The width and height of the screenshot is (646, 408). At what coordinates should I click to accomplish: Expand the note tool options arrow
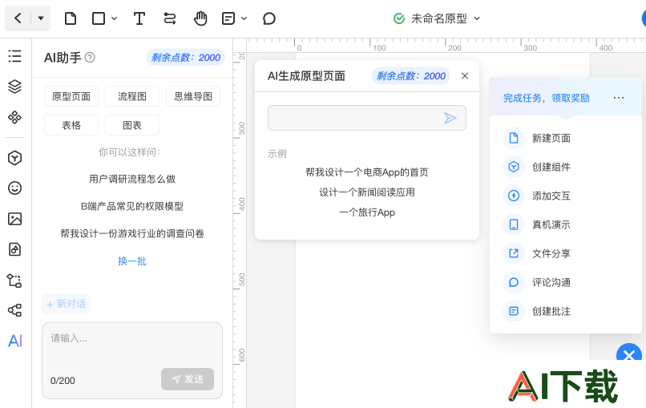point(244,18)
